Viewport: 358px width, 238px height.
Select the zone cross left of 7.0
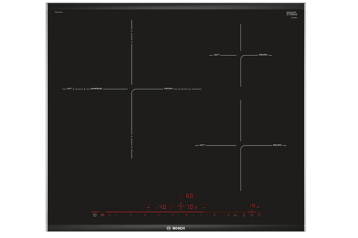click(181, 206)
